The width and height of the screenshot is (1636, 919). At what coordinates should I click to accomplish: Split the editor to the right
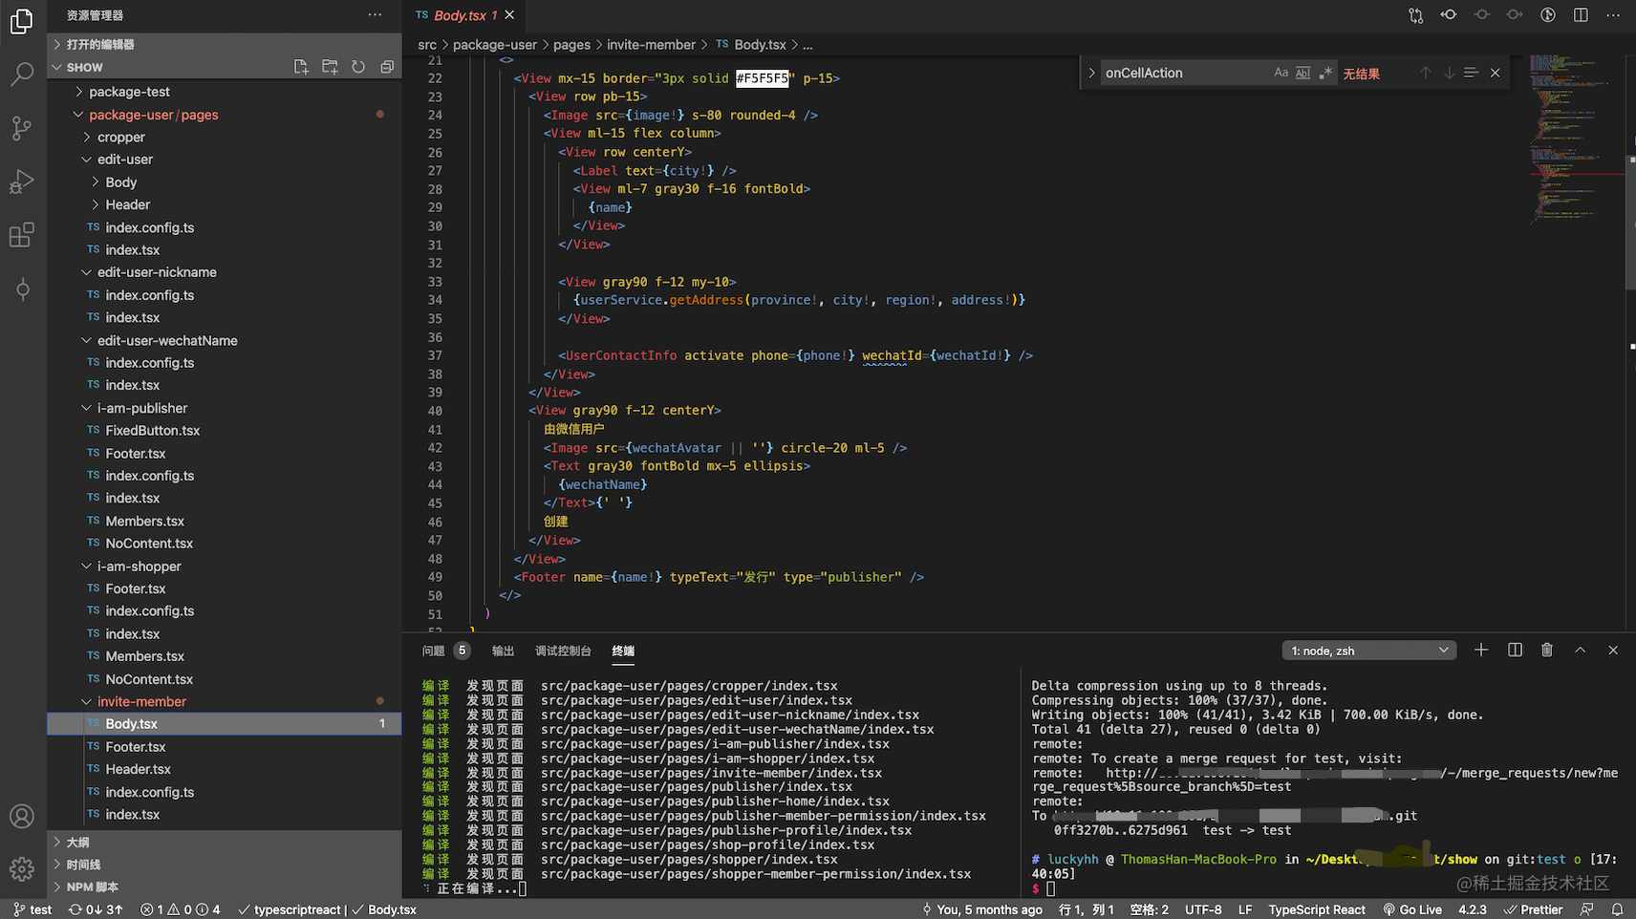tap(1581, 15)
